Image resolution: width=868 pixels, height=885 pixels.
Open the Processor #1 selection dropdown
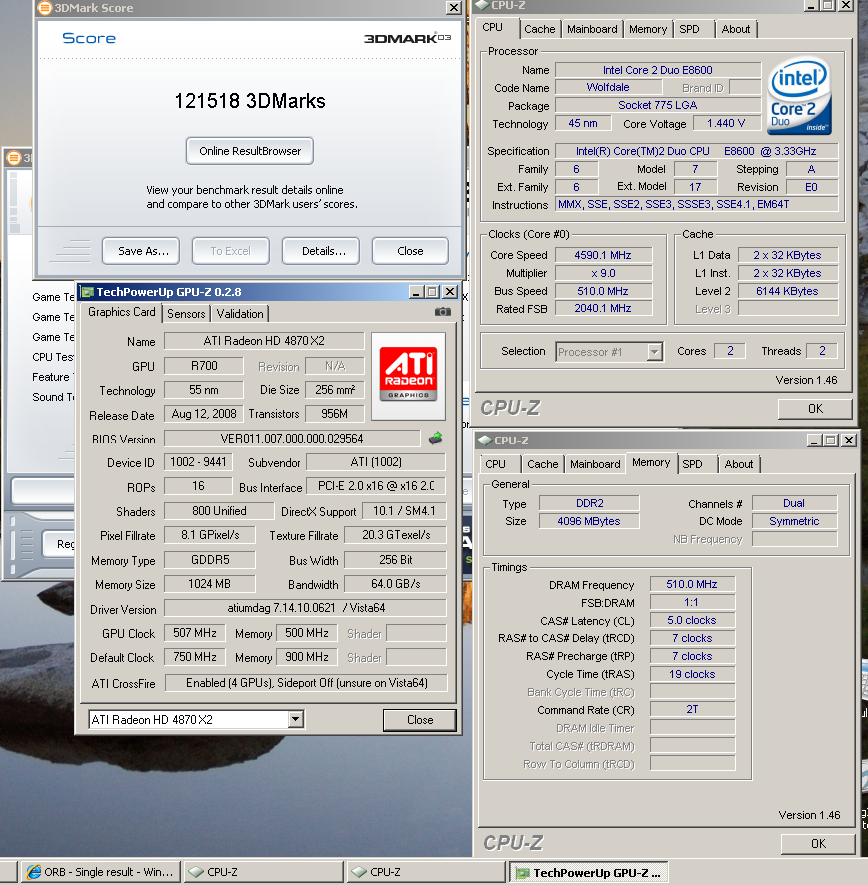tap(654, 352)
